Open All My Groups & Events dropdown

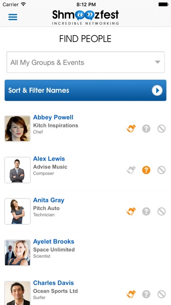point(85,62)
